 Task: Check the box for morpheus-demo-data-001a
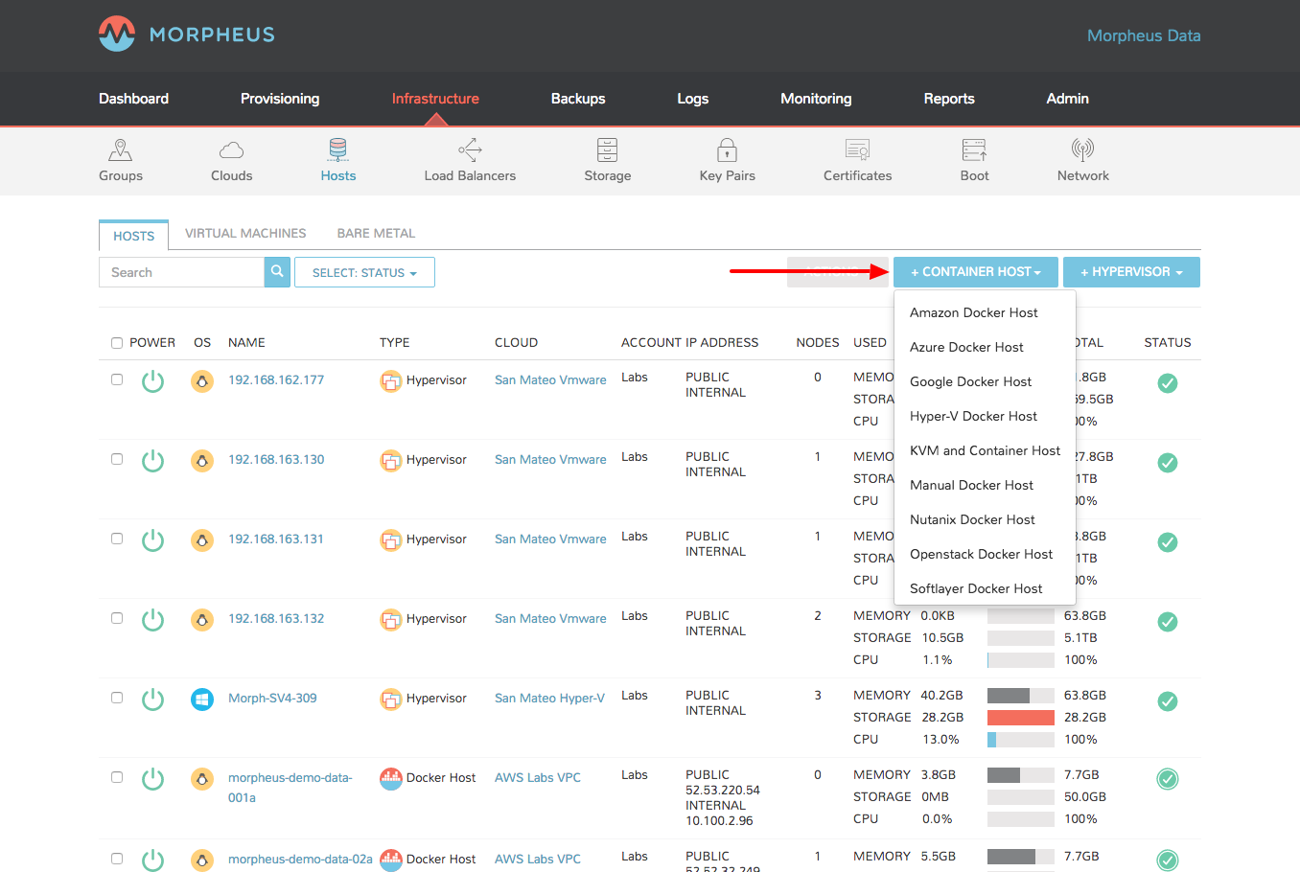coord(117,777)
